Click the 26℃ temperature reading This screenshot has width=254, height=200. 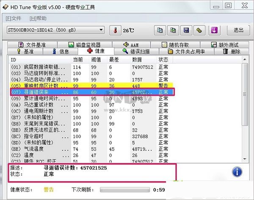tap(128, 30)
